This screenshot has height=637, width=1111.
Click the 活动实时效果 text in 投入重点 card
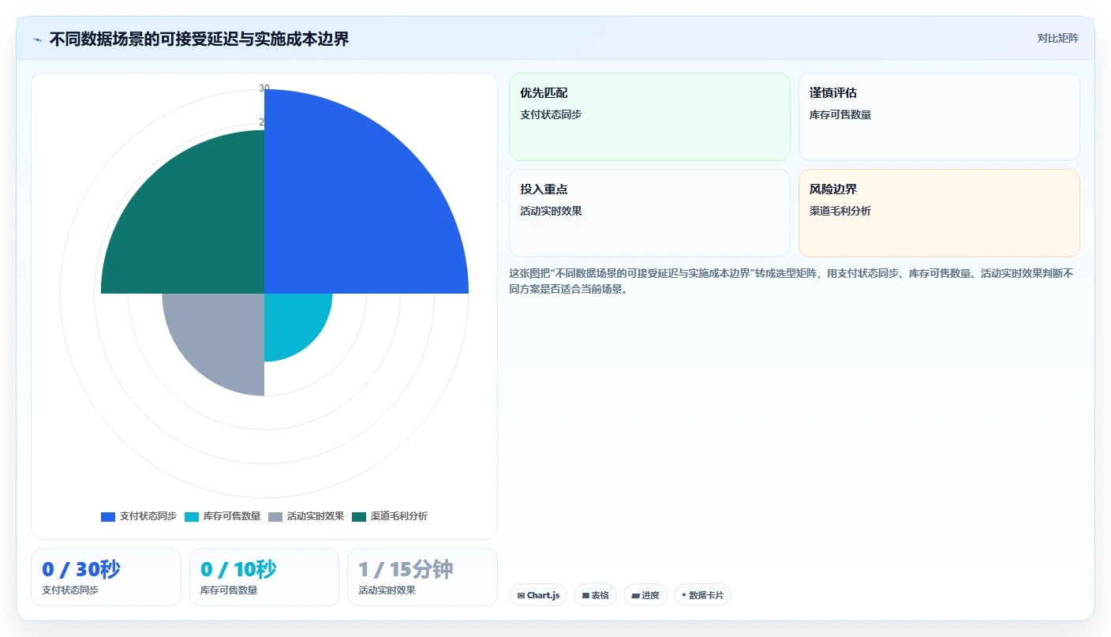point(551,211)
